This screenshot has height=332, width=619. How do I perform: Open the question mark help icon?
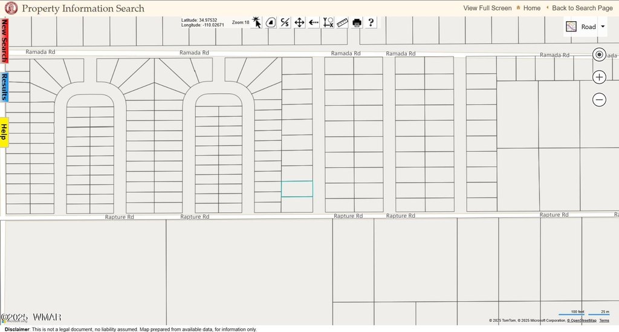coord(371,22)
